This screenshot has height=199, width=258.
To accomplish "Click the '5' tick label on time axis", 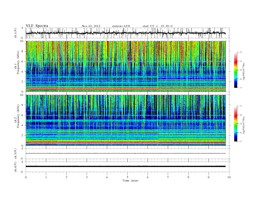I will tap(127, 177).
